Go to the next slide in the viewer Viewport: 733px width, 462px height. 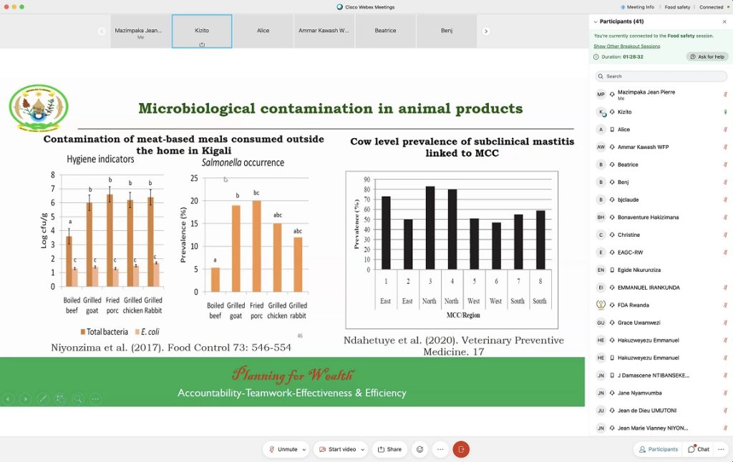coord(26,398)
